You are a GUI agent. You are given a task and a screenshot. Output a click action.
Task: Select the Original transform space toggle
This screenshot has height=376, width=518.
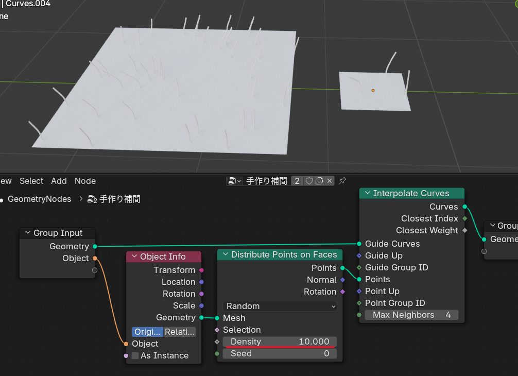pos(147,332)
